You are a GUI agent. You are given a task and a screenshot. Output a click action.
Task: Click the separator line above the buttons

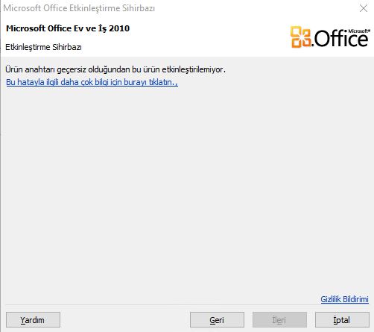(x=187, y=305)
